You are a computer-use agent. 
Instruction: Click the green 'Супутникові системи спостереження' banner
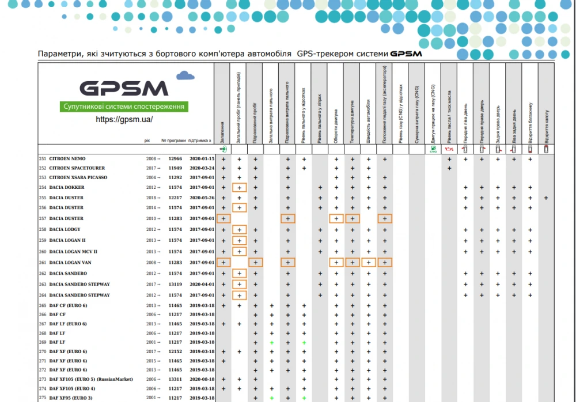coord(124,107)
